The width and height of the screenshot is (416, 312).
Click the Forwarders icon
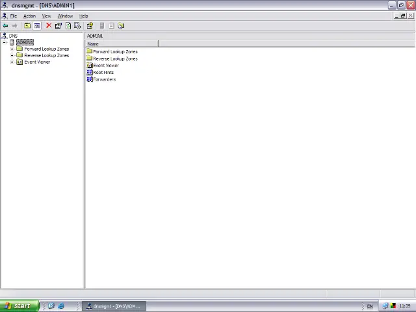point(90,79)
